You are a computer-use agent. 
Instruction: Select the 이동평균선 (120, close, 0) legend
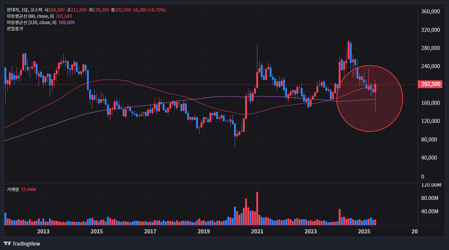pos(32,23)
